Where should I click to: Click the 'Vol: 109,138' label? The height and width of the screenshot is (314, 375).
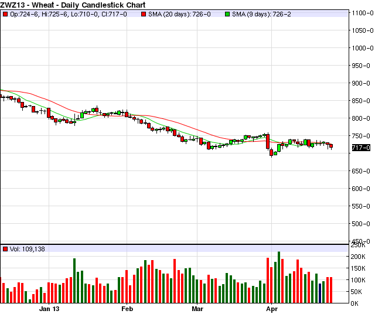coord(27,249)
